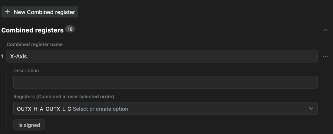Click the Combined registers heading

[32, 30]
